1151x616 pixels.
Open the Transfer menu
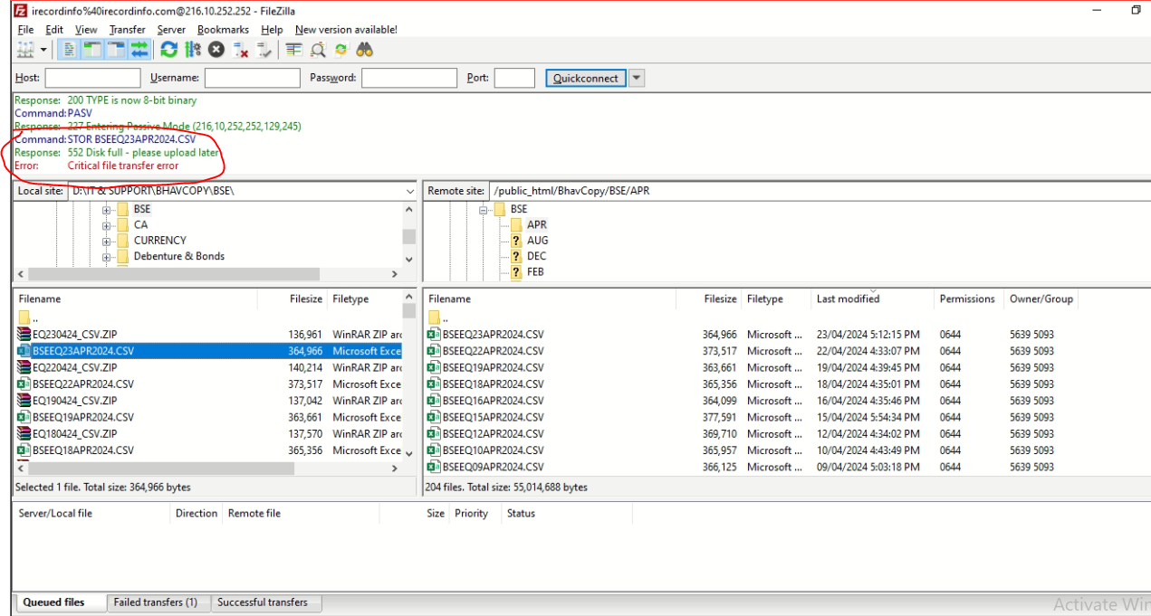(128, 30)
